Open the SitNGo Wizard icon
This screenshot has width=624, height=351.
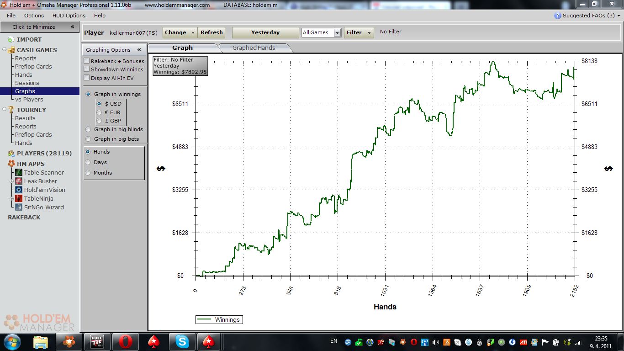point(19,207)
